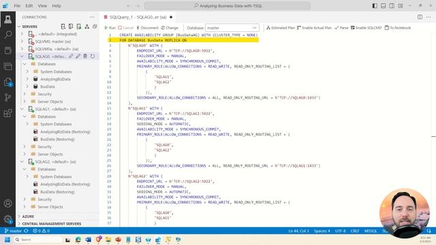This screenshot has height=245, width=436.
Task: Open errors and warnings in status bar
Action: tap(41, 231)
